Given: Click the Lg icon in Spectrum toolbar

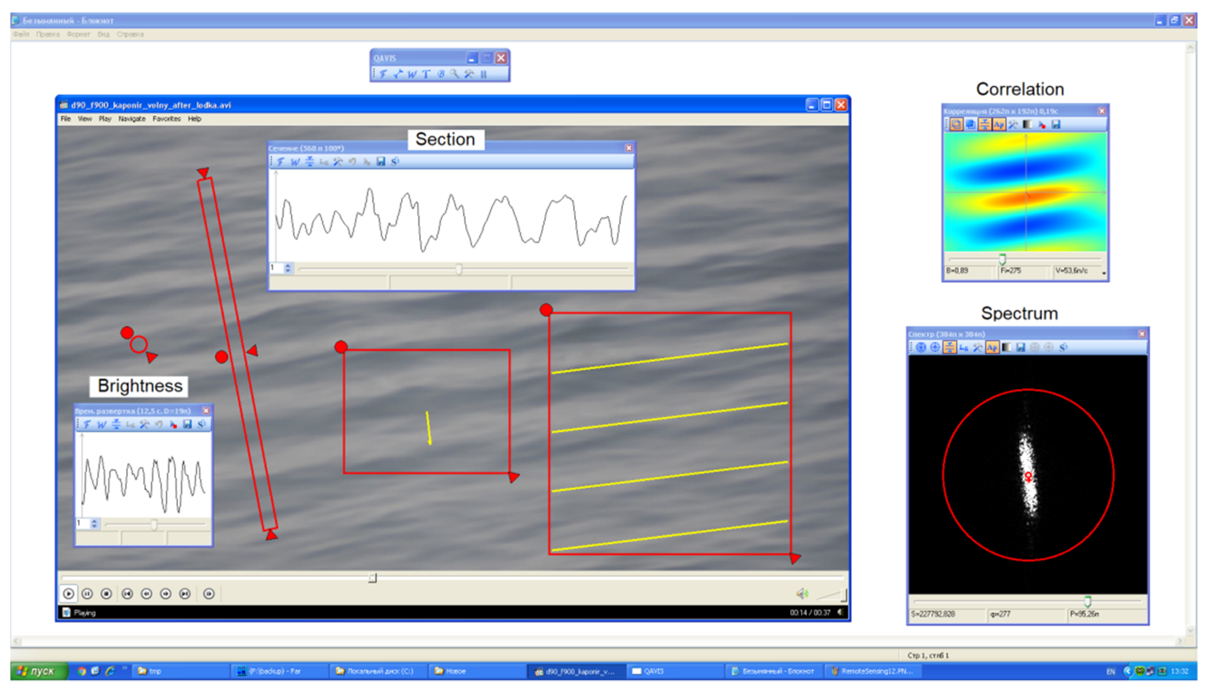Looking at the screenshot, I should click(x=963, y=348).
